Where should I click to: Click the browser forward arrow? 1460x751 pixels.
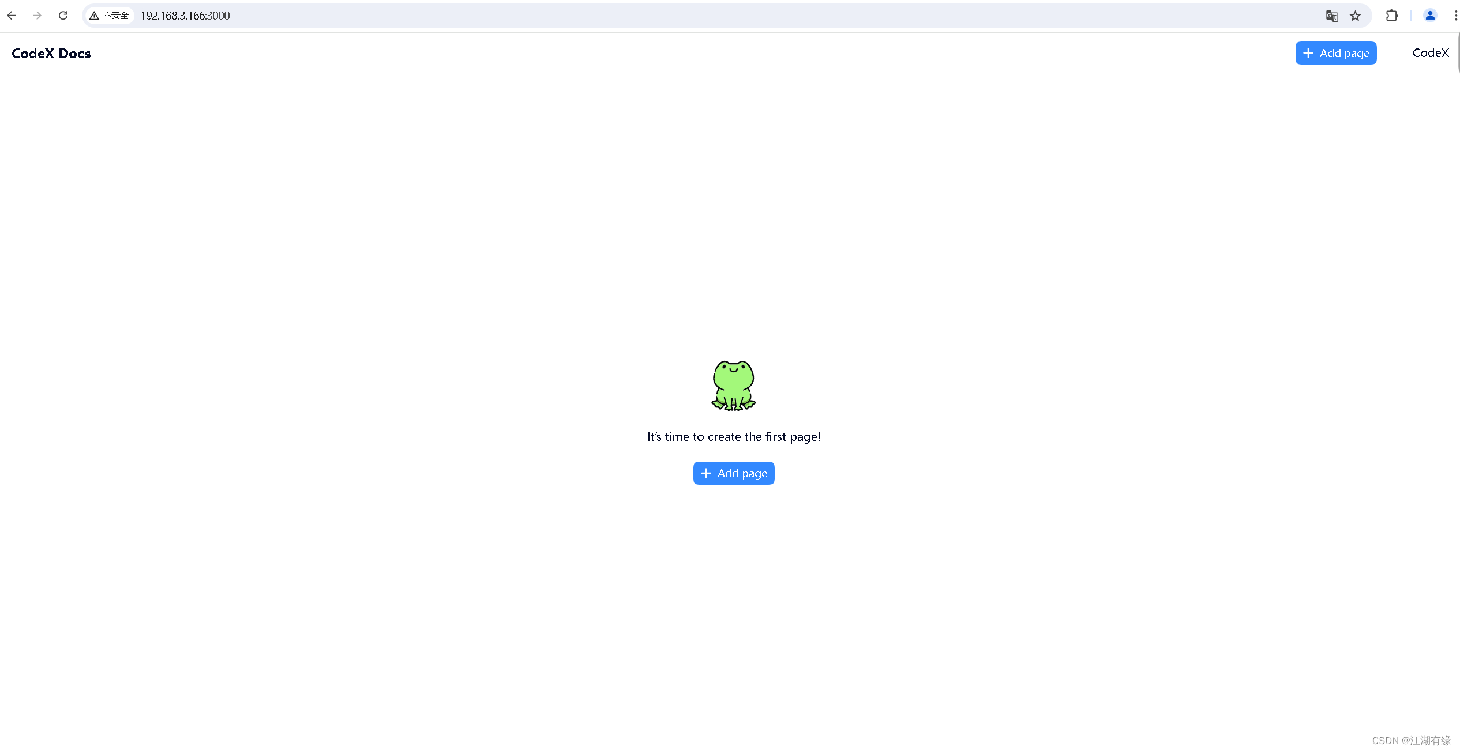37,16
